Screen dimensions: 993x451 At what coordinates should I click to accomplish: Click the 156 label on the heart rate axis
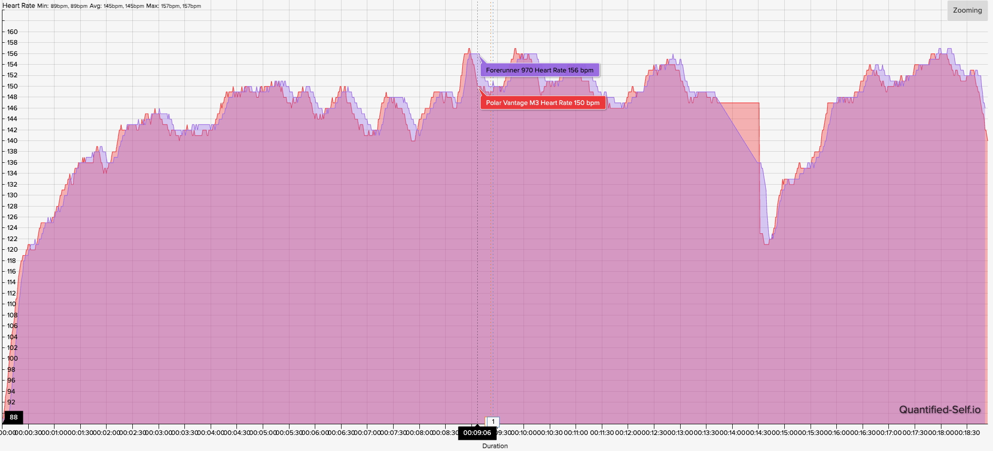[12, 53]
